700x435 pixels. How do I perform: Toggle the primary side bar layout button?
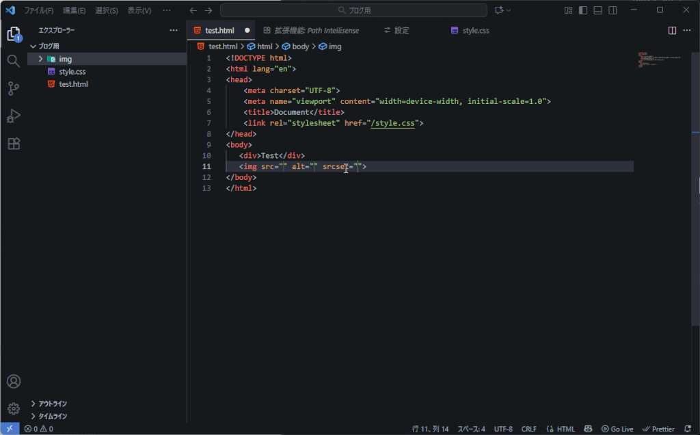click(x=583, y=10)
